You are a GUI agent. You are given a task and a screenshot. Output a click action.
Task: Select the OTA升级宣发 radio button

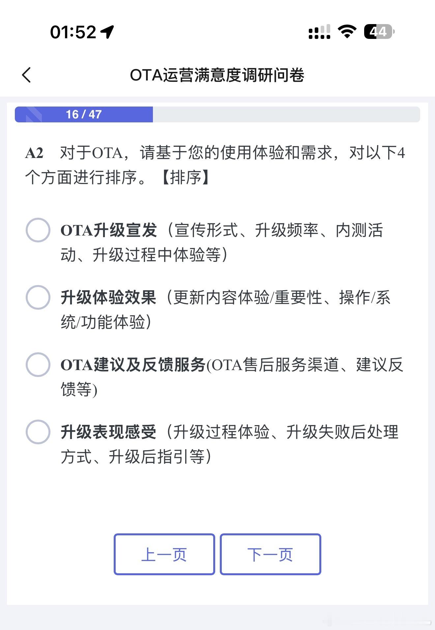coord(38,230)
